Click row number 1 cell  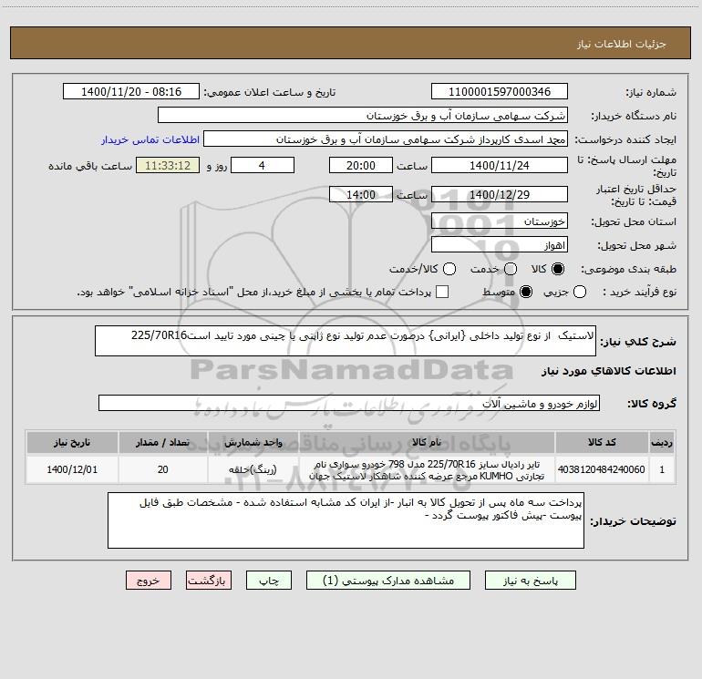tap(662, 469)
